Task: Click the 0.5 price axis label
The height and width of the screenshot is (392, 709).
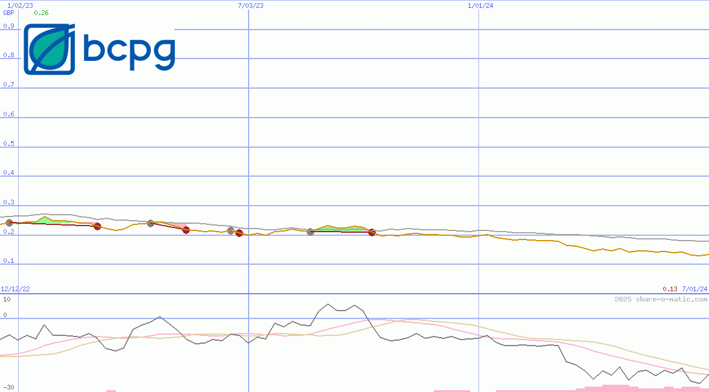Action: tap(8, 144)
